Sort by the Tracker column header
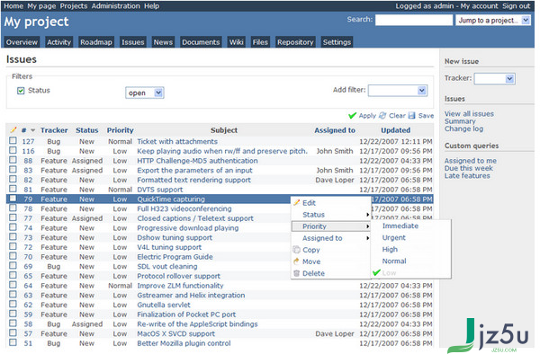540x354 pixels. click(x=54, y=130)
